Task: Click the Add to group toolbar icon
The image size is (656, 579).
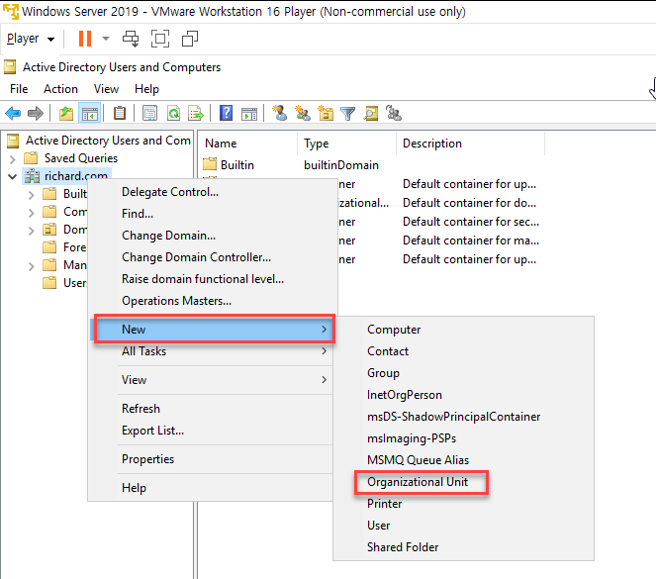Action: pos(393,113)
